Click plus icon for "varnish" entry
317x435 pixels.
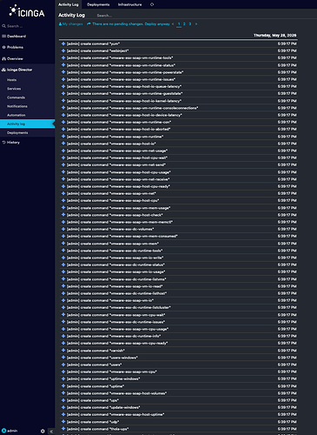click(63, 351)
